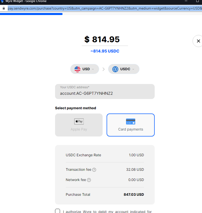Click the ~814.95 USDC amount link
Screen dimensions: 202x213
(x=105, y=51)
